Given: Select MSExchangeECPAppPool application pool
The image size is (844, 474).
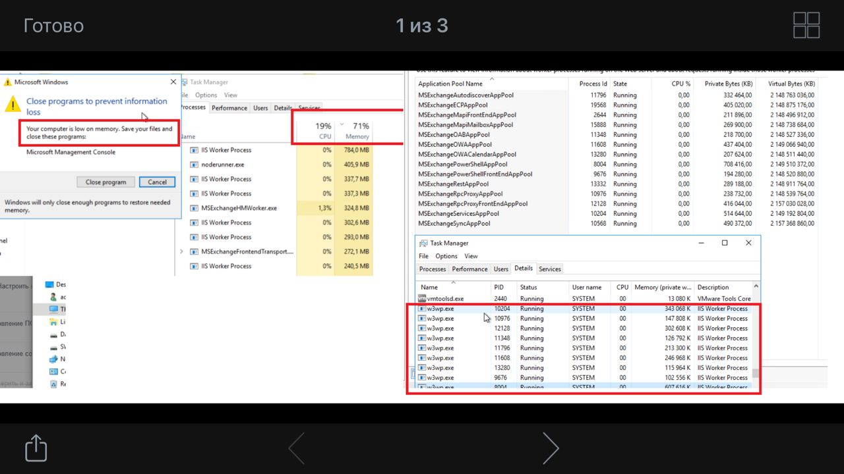Looking at the screenshot, I should [453, 105].
